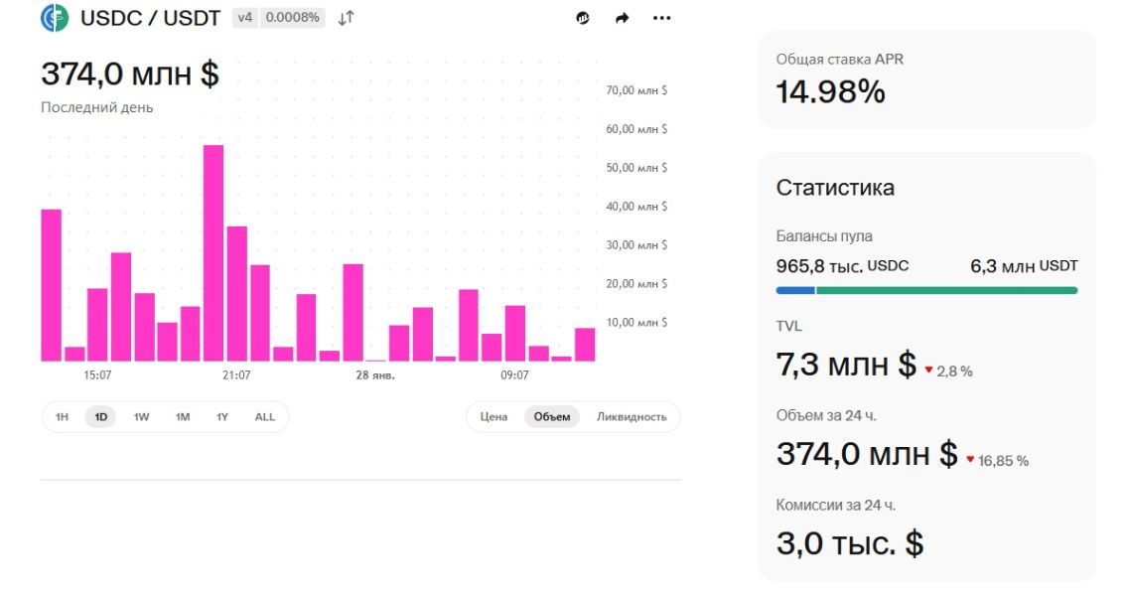Click the pie chart icon in the header

[582, 18]
